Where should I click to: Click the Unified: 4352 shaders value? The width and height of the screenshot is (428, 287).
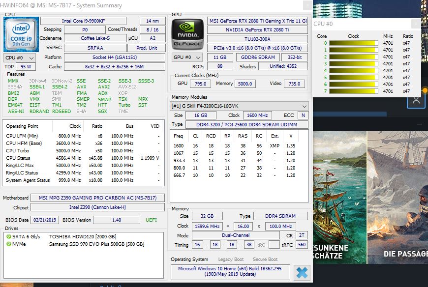coord(283,66)
